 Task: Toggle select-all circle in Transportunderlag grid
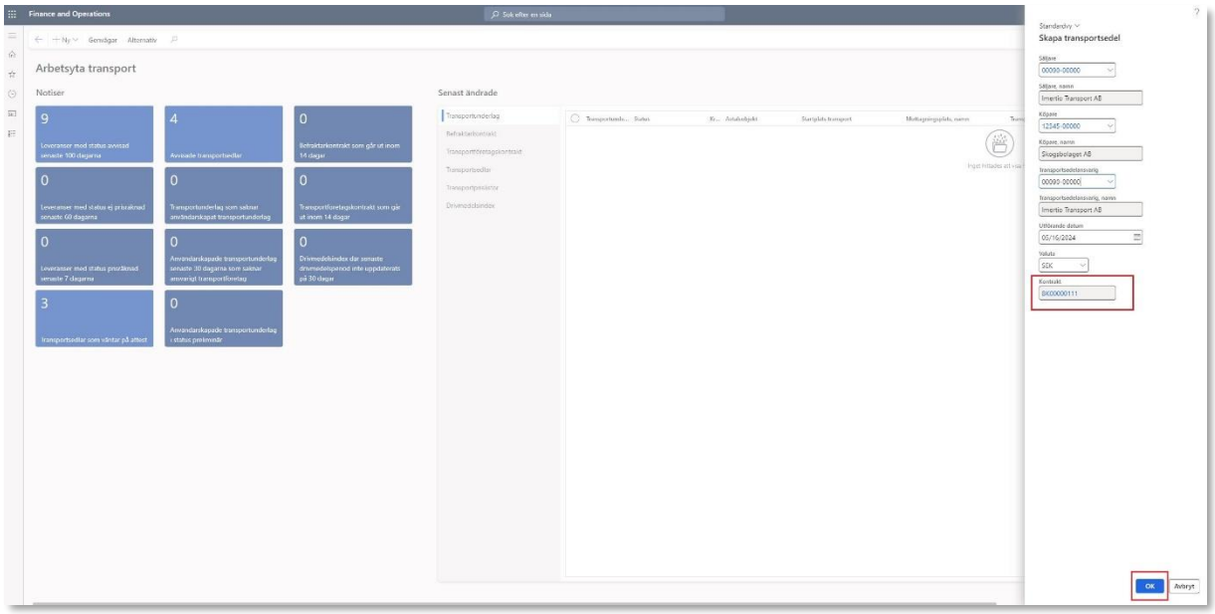(x=575, y=118)
